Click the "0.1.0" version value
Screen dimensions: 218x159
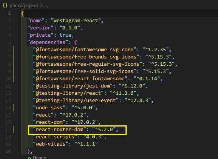pos(70,28)
